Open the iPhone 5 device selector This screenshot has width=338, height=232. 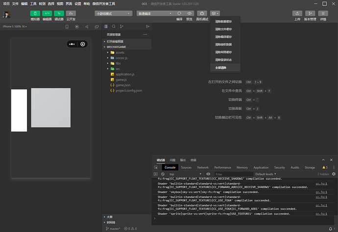(x=15, y=26)
